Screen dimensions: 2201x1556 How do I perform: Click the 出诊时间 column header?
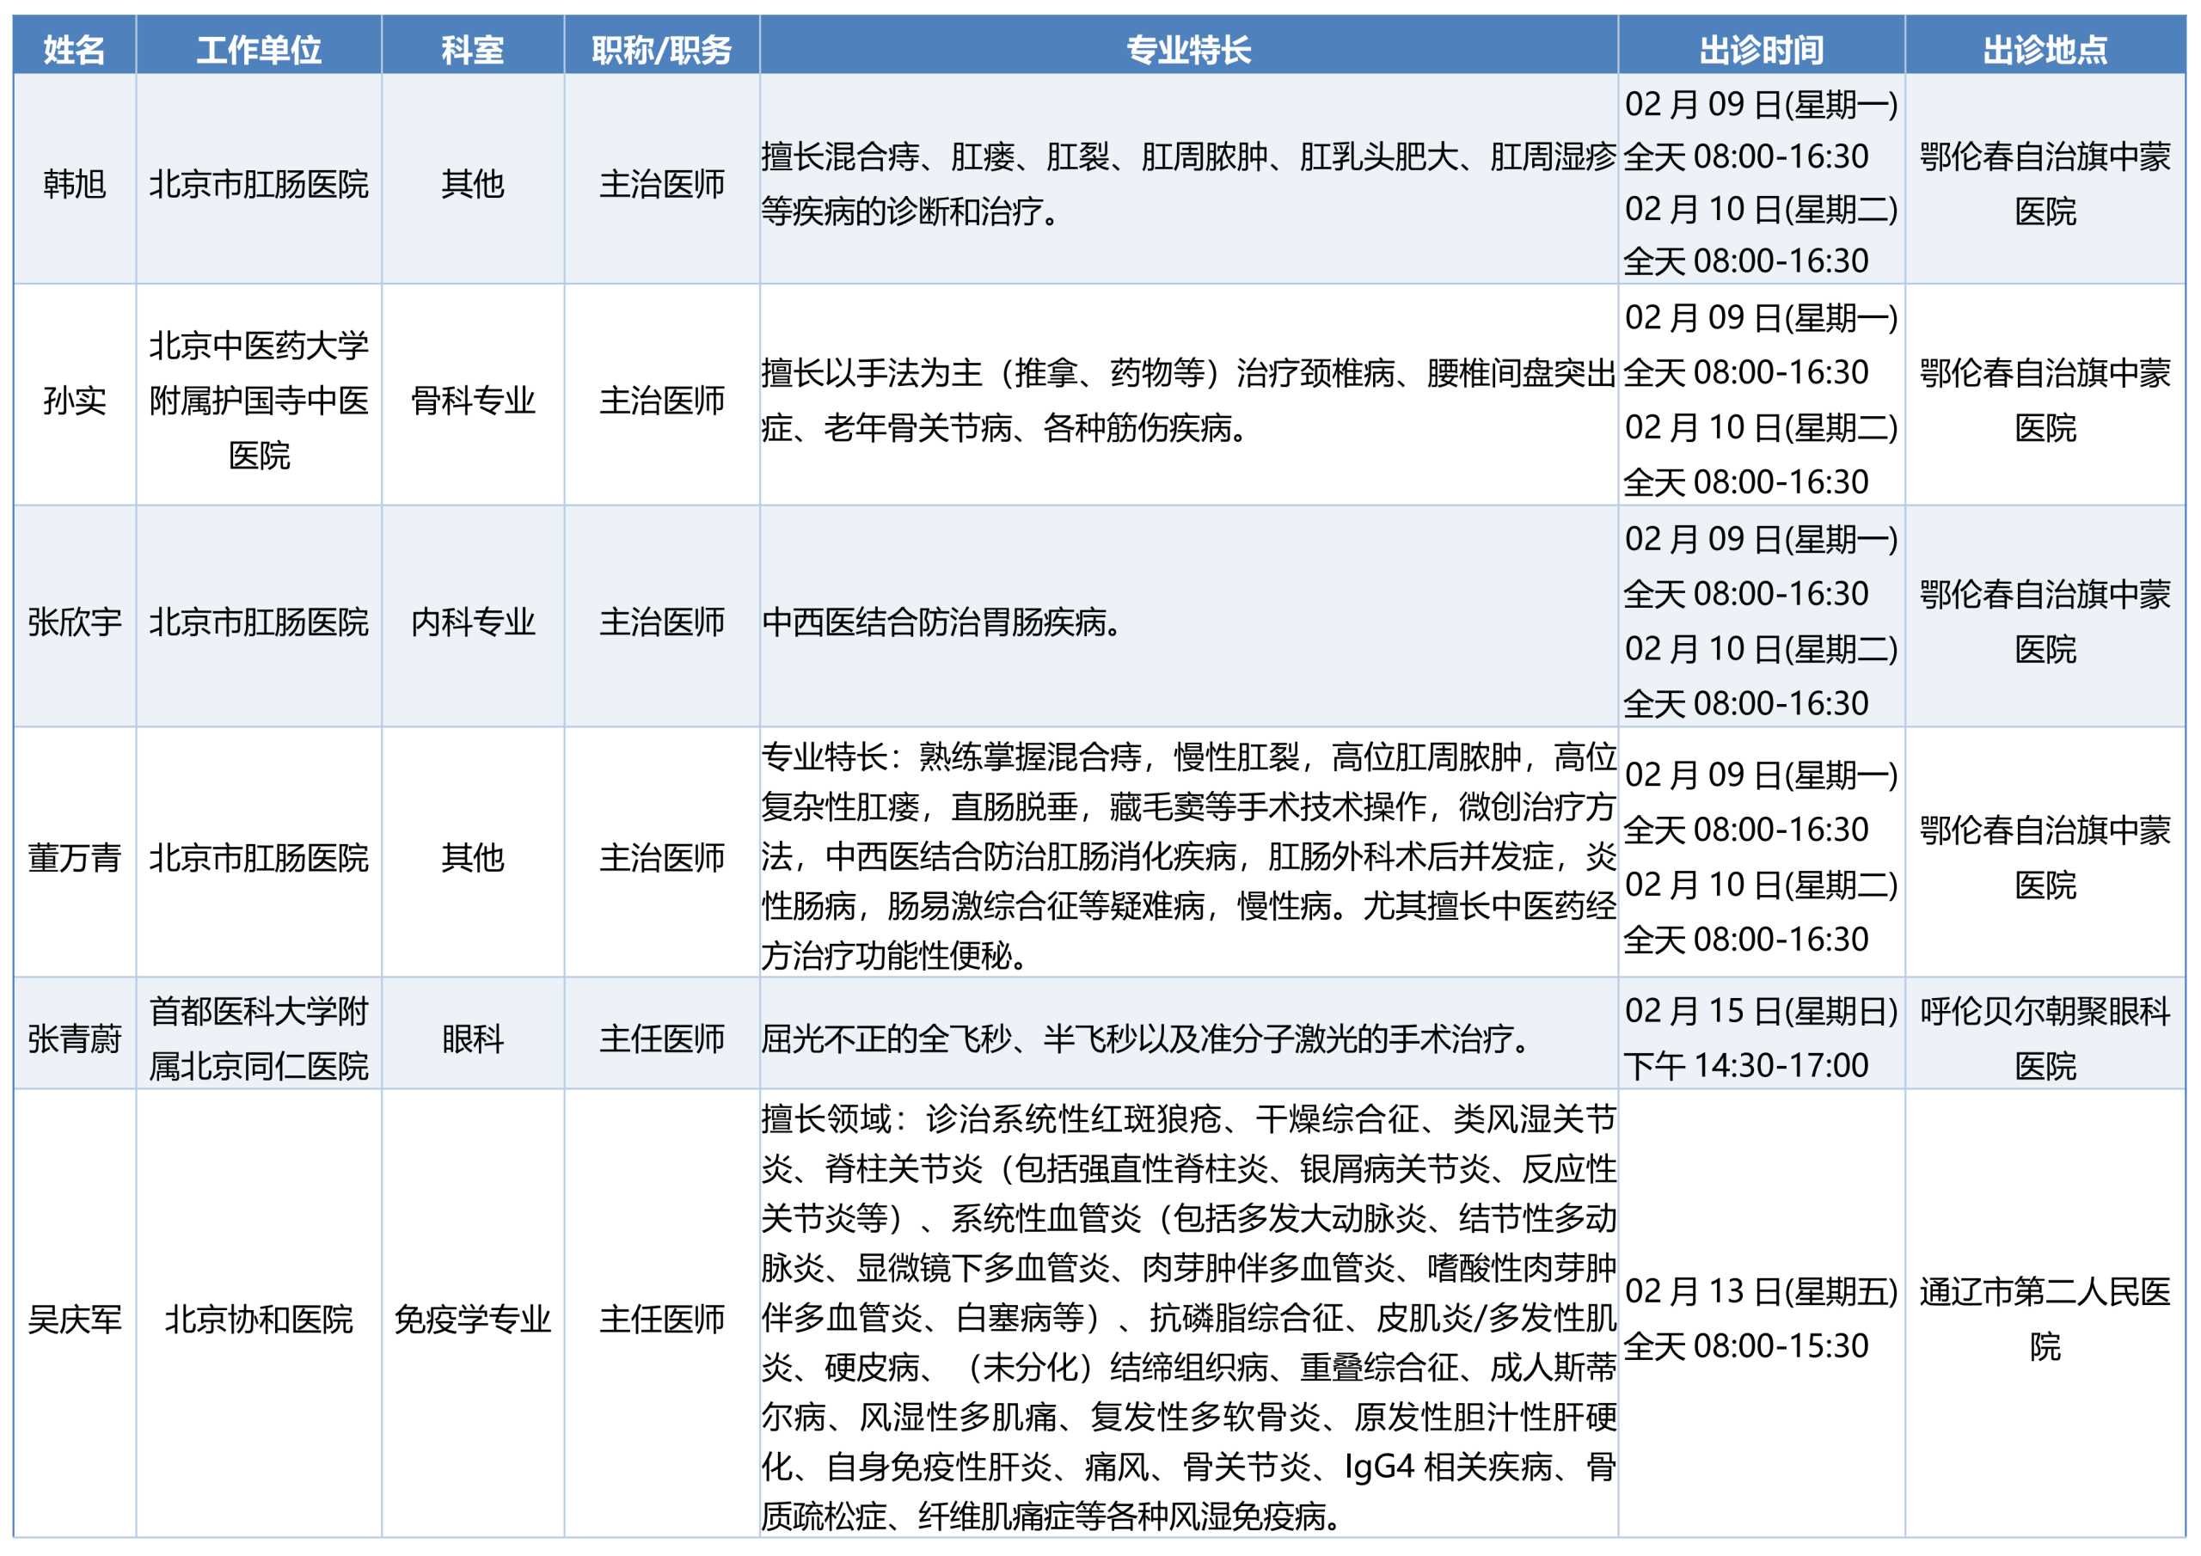click(x=1761, y=49)
